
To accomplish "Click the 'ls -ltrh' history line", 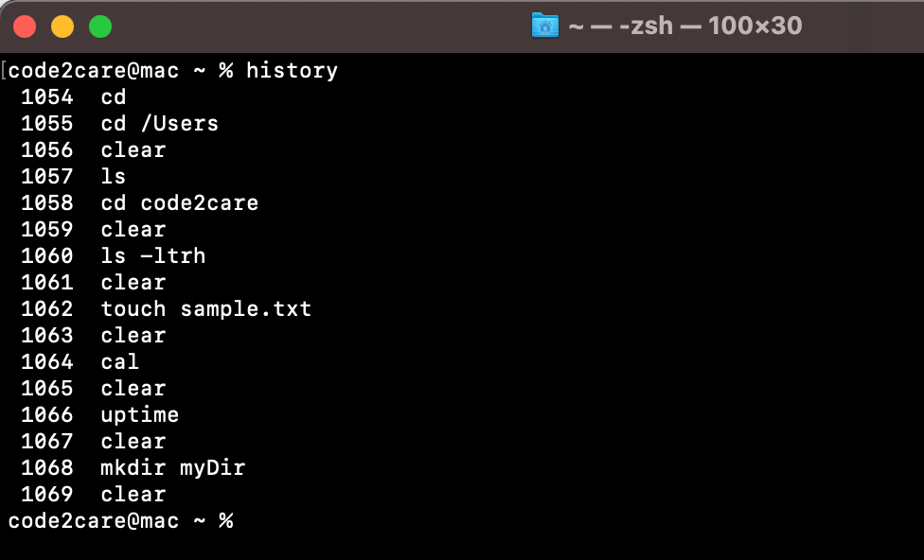I will [x=152, y=255].
